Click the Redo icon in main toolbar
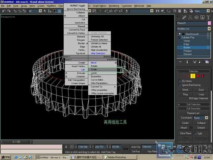This screenshot has height=160, width=213. point(9,11)
